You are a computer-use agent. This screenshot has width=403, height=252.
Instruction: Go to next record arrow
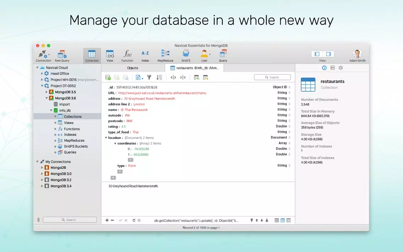click(x=262, y=220)
